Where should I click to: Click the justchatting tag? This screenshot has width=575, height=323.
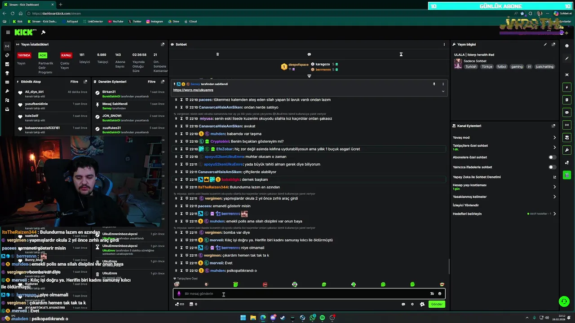[544, 66]
